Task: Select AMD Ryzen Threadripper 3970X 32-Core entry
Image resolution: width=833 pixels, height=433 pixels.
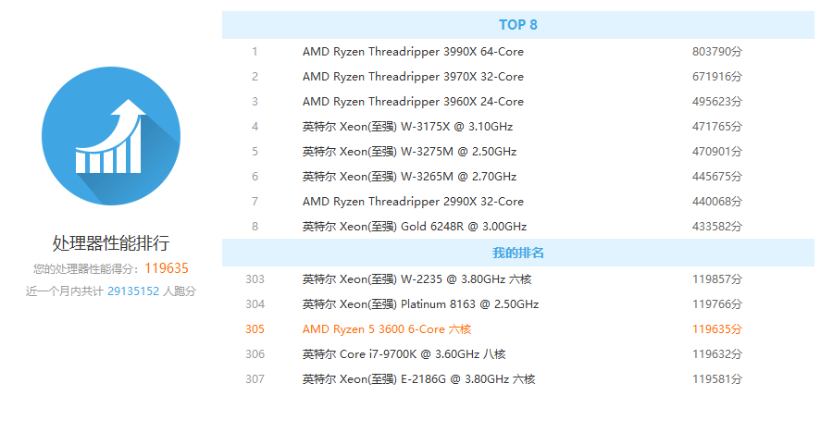Action: (x=413, y=77)
